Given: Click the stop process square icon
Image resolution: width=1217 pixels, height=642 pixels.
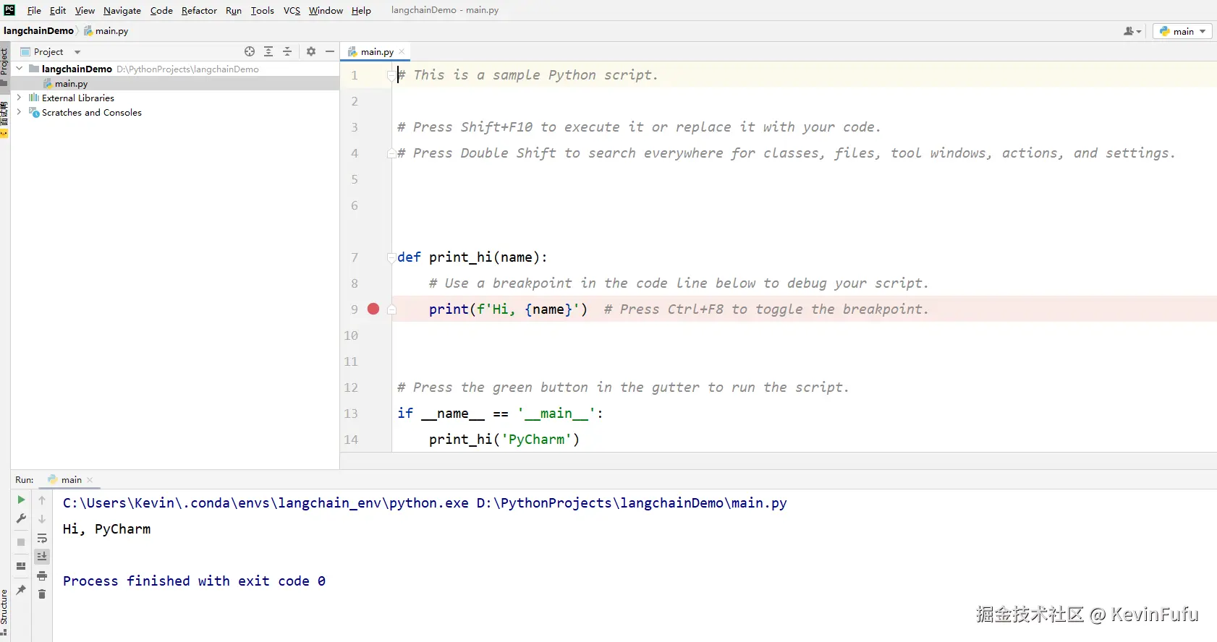Looking at the screenshot, I should pos(21,542).
